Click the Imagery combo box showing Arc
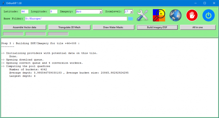Viewport: 219px width, 118px height. [x=89, y=11]
